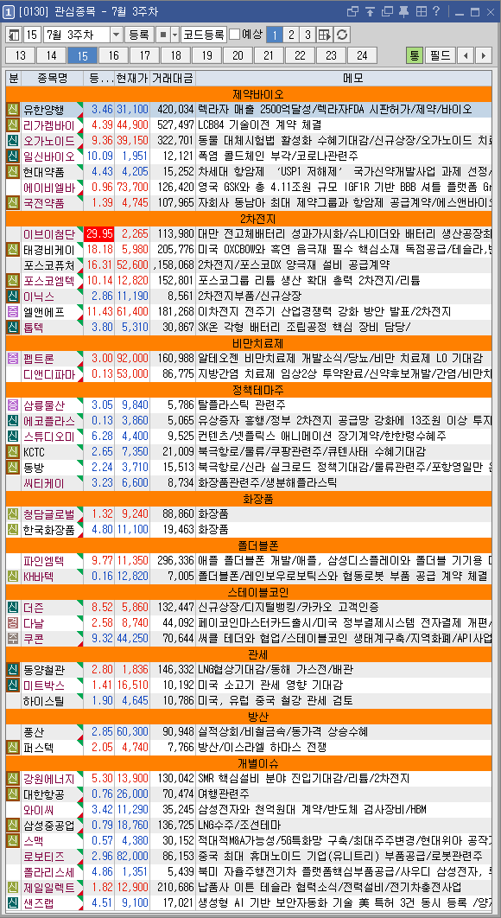Image resolution: width=501 pixels, height=918 pixels.
Task: Click the right arrow tab scroller
Action: pyautogui.click(x=484, y=55)
